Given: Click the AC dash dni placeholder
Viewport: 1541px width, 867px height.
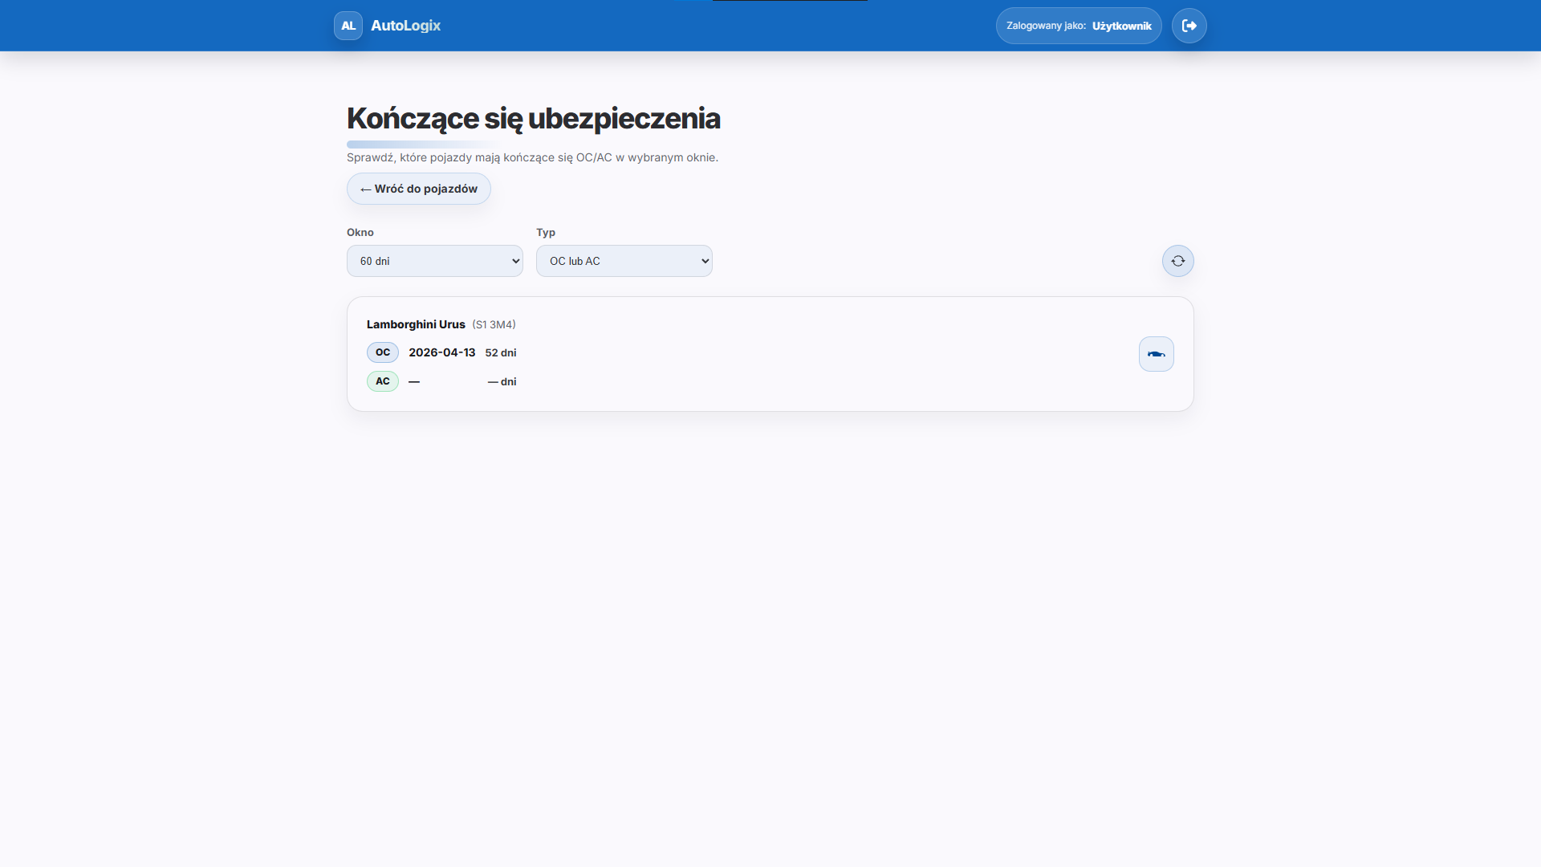Looking at the screenshot, I should tap(502, 381).
